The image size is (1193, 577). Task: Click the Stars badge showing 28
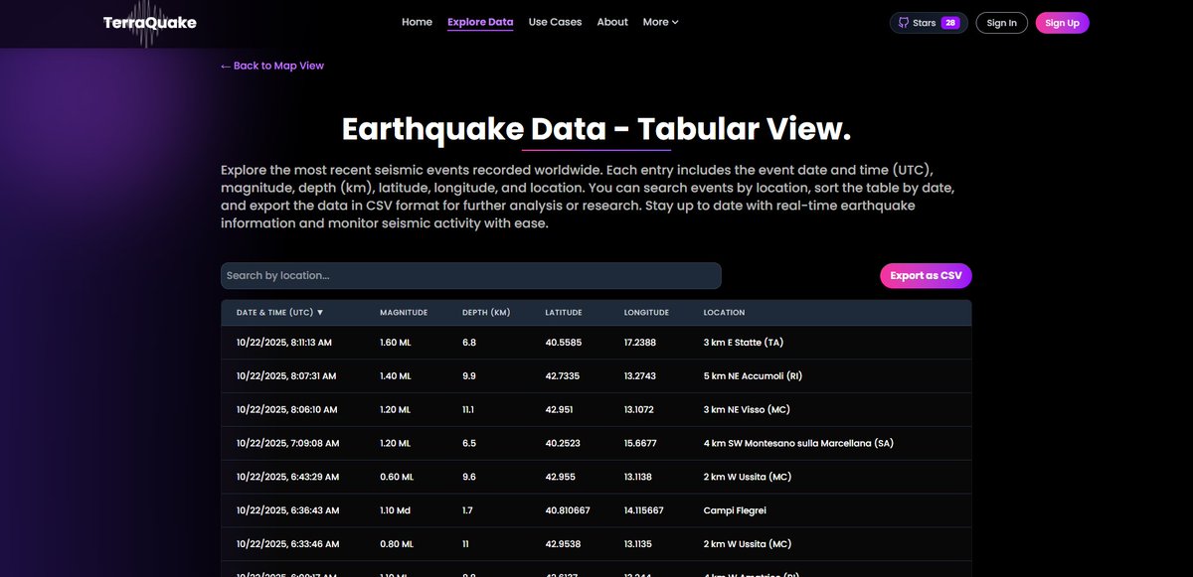click(929, 22)
